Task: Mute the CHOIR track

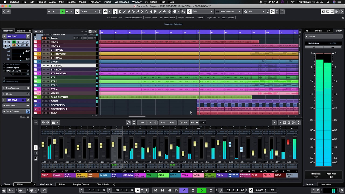Action: pyautogui.click(x=44, y=62)
